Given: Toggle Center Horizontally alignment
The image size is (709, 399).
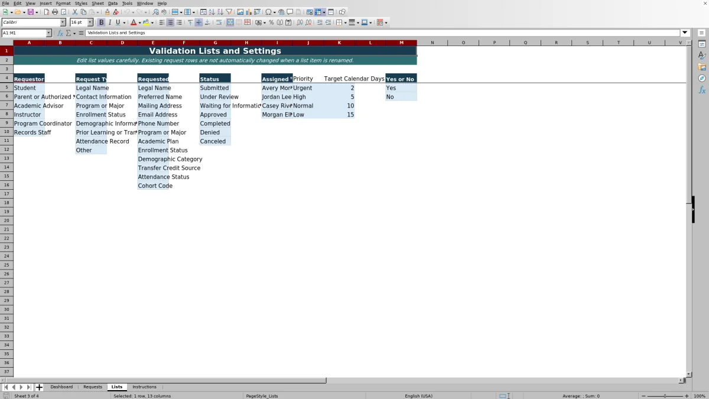Looking at the screenshot, I should pos(170,22).
